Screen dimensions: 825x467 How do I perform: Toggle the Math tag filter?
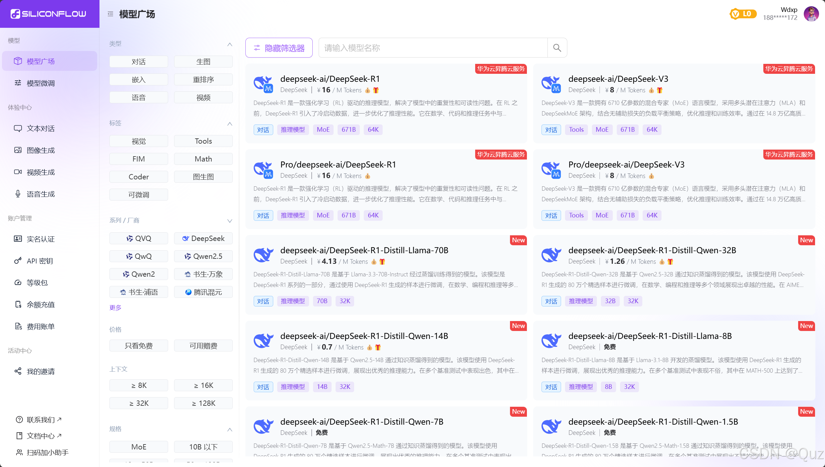coord(203,159)
